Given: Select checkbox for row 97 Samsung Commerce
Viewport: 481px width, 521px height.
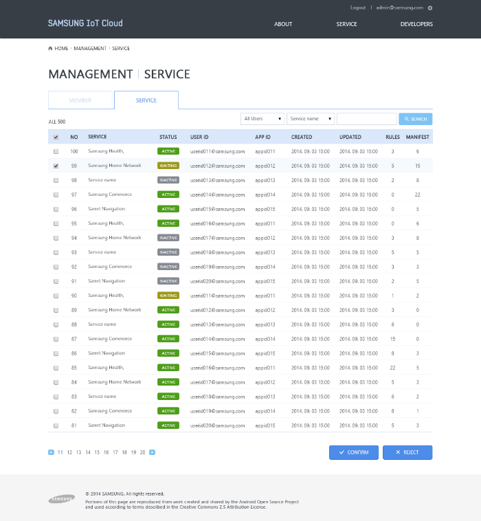Looking at the screenshot, I should [56, 195].
